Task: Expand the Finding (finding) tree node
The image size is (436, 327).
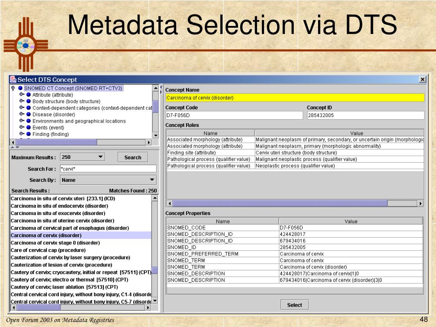Action: [x=22, y=134]
